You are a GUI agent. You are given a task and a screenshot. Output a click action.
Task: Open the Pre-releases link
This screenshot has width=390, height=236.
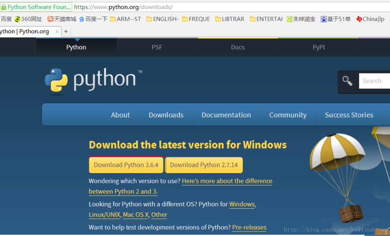[249, 227]
